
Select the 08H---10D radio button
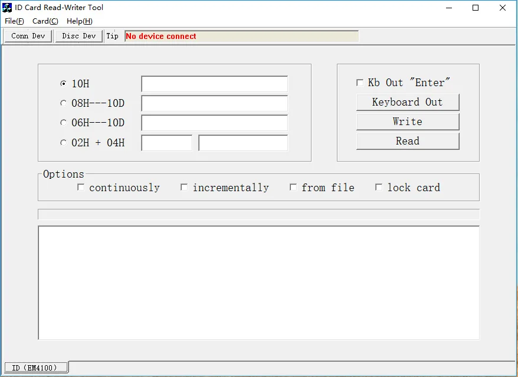63,103
